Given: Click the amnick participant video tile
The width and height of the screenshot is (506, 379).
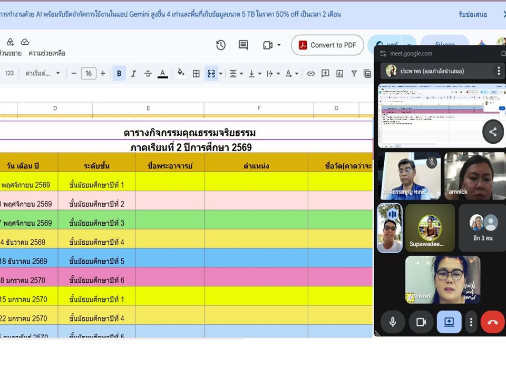Looking at the screenshot, I should click(x=475, y=176).
